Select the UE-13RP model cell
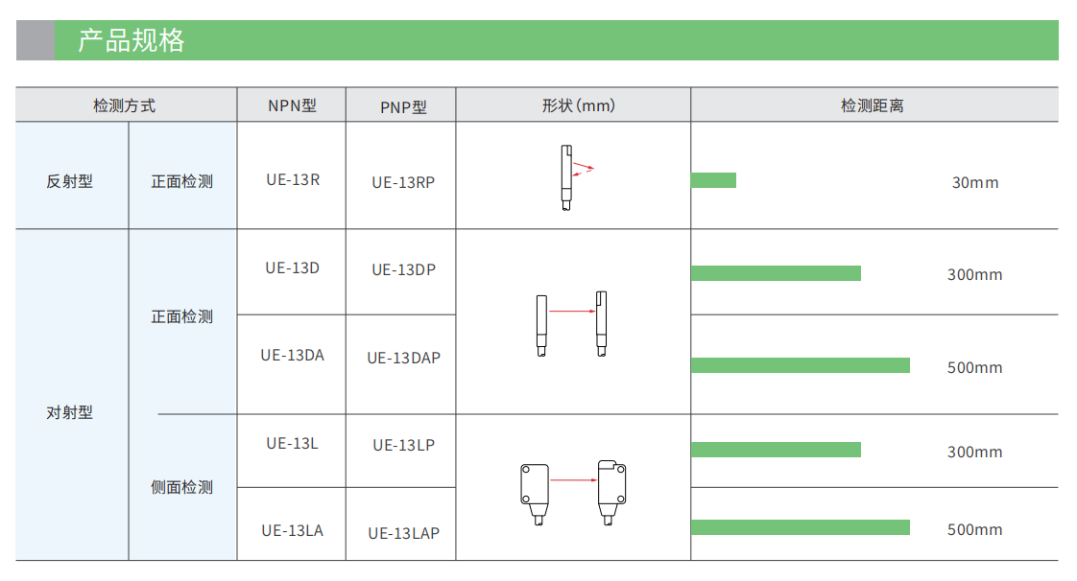Screen dimensions: 1077x581 (x=401, y=175)
